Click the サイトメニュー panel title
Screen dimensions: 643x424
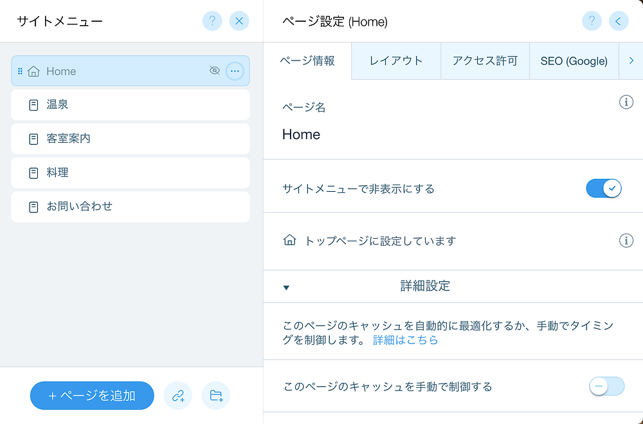point(59,21)
